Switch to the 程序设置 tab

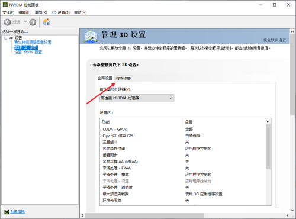[x=123, y=79]
